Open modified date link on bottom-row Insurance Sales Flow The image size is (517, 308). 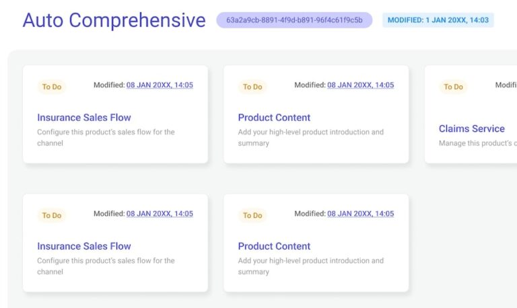point(160,214)
